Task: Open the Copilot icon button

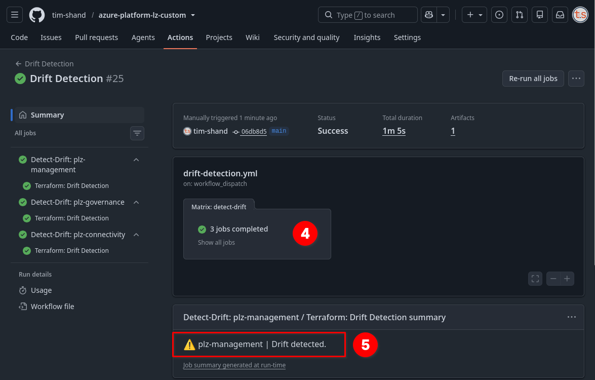Action: tap(429, 15)
